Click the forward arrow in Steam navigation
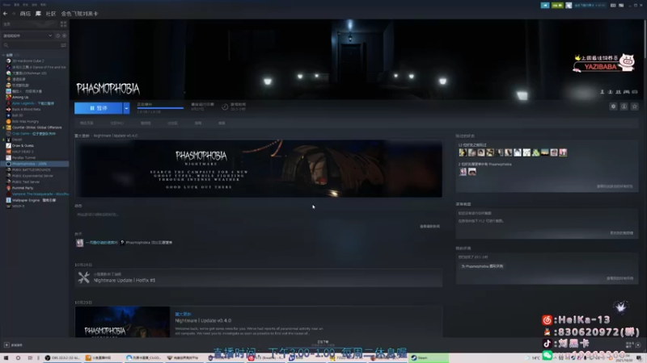647x363 pixels. 13,14
